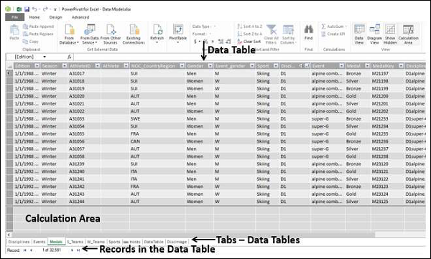The height and width of the screenshot is (259, 431).
Task: Click the AutoSum button
Action: [x=334, y=27]
